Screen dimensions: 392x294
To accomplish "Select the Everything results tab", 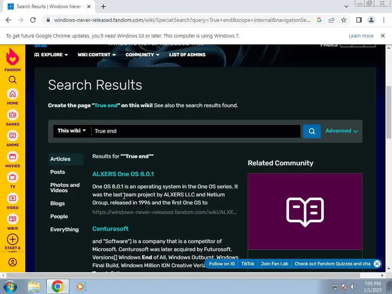I will click(64, 230).
